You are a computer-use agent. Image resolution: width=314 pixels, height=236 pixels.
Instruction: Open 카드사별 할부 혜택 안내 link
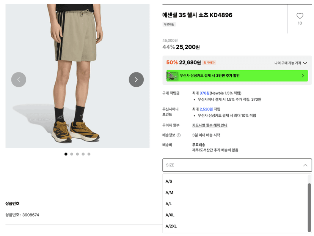pyautogui.click(x=210, y=125)
